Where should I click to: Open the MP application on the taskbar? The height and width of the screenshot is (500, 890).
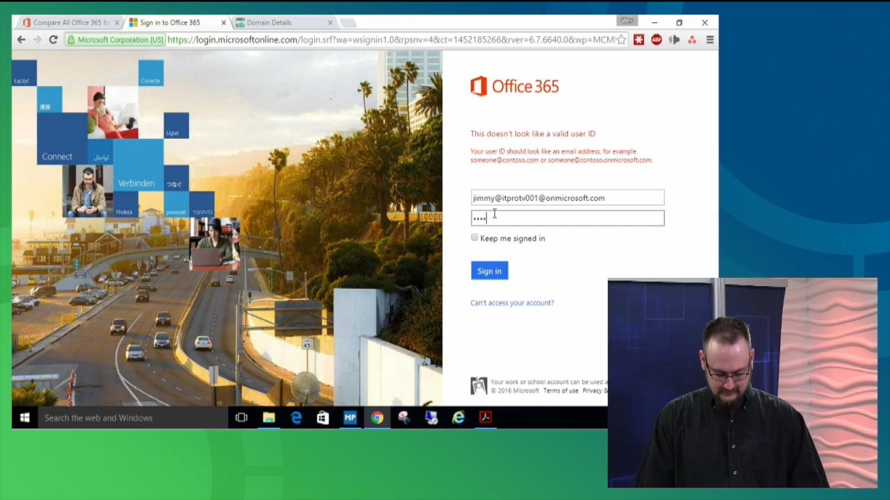click(350, 417)
